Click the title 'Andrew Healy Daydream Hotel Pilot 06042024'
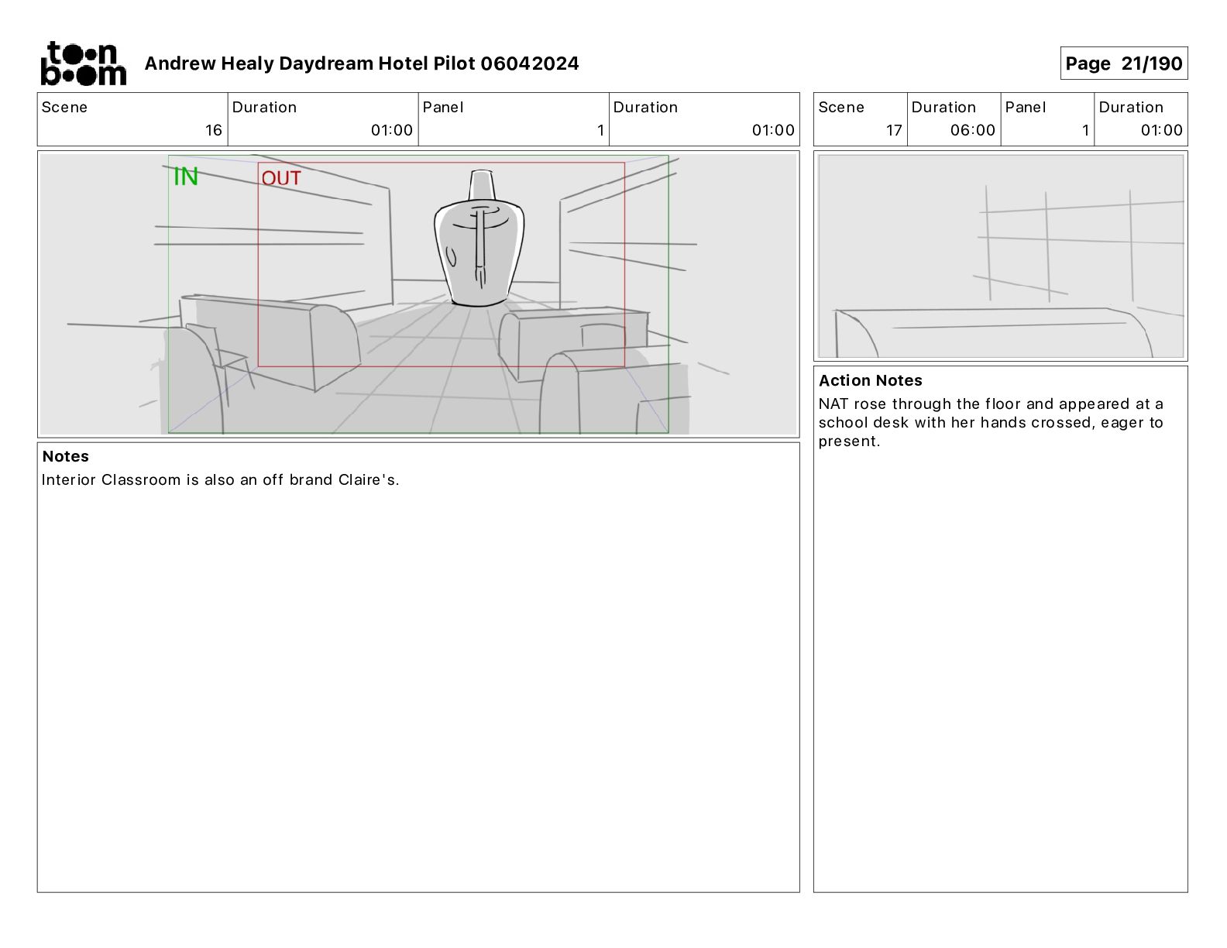 click(x=362, y=64)
